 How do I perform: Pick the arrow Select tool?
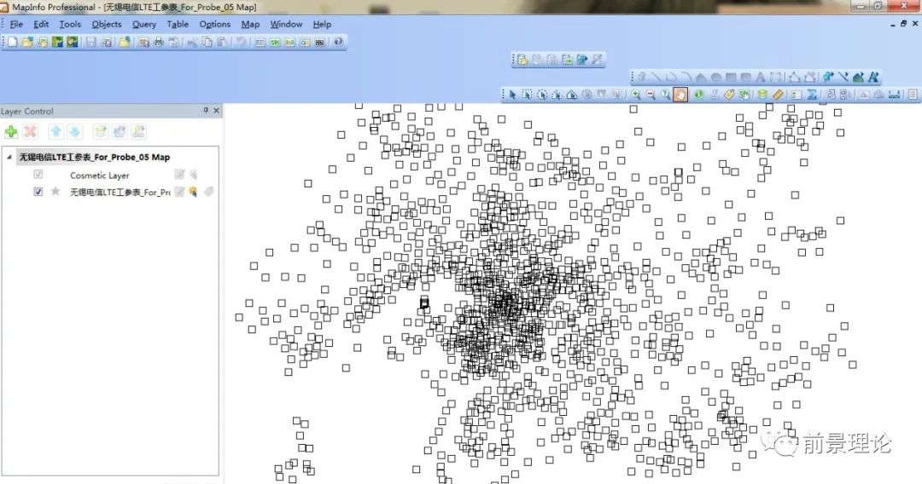(512, 95)
